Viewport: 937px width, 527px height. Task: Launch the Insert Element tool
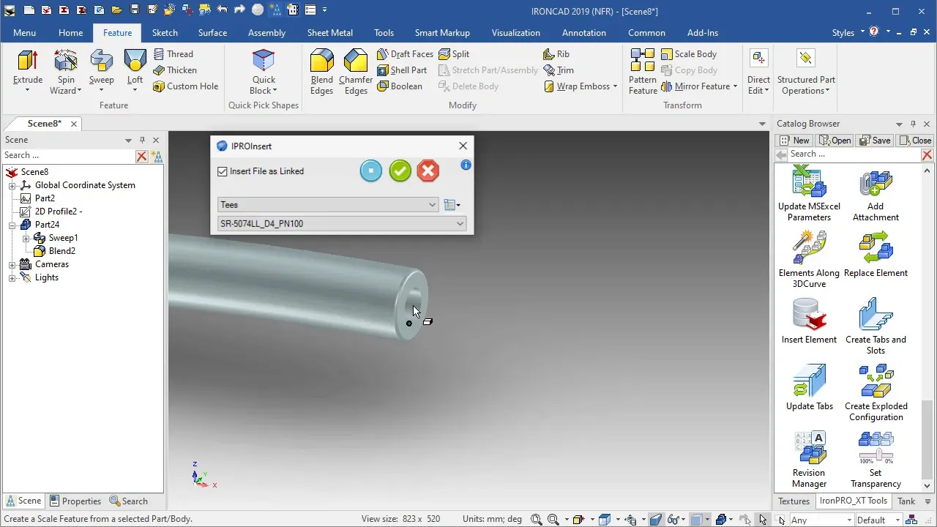coord(809,321)
